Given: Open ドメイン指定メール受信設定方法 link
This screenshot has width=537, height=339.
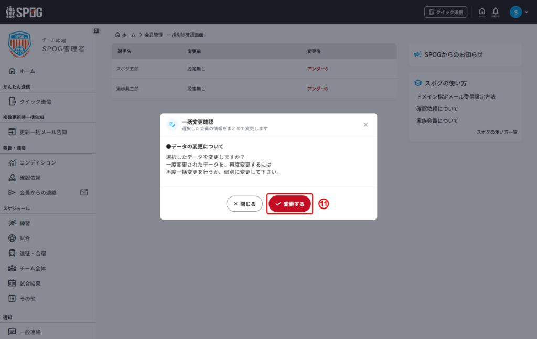Looking at the screenshot, I should click(x=456, y=97).
